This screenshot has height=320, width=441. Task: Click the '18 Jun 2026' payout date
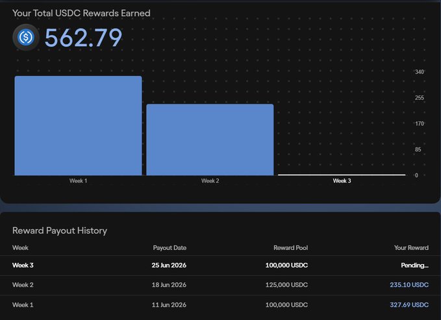click(x=169, y=285)
